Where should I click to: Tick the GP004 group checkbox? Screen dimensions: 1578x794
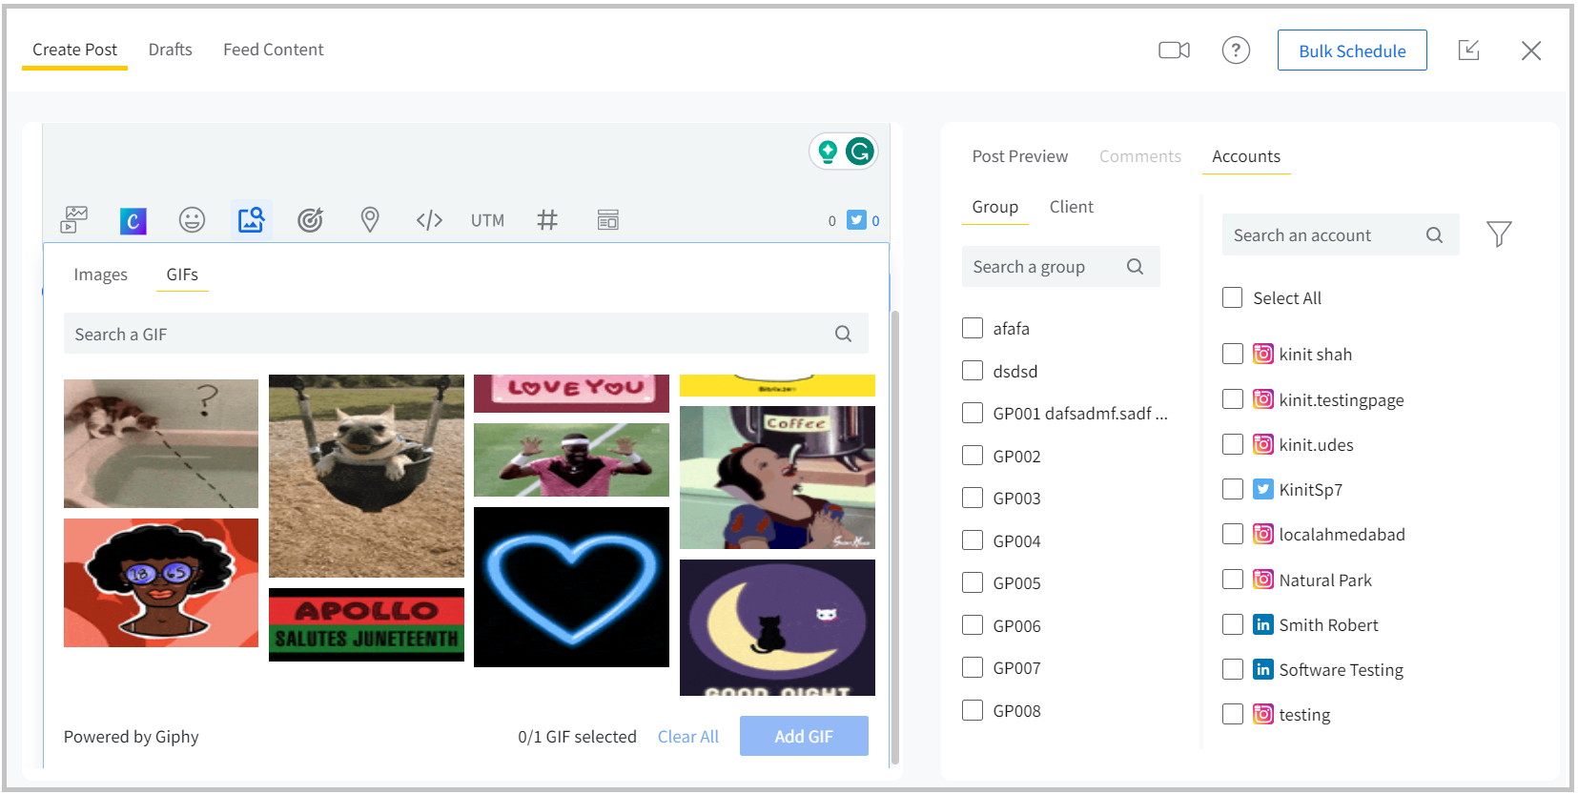point(973,540)
